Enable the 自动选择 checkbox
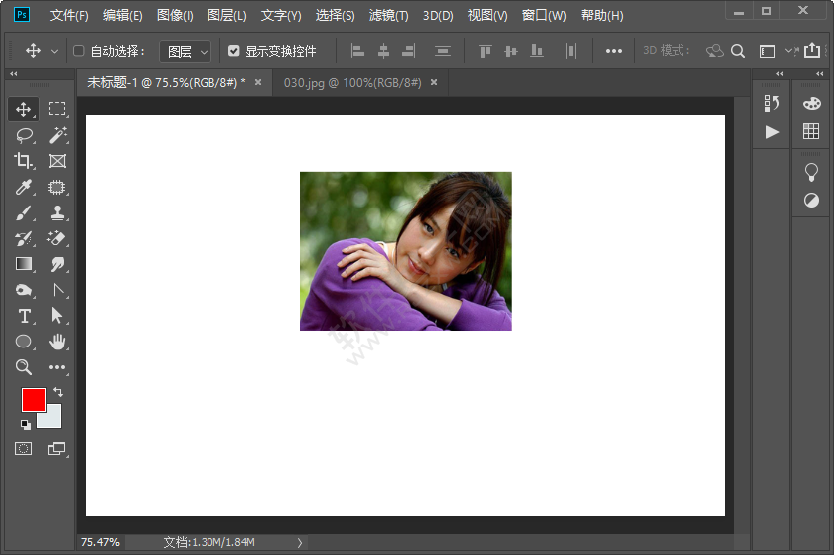The width and height of the screenshot is (834, 555). 79,51
